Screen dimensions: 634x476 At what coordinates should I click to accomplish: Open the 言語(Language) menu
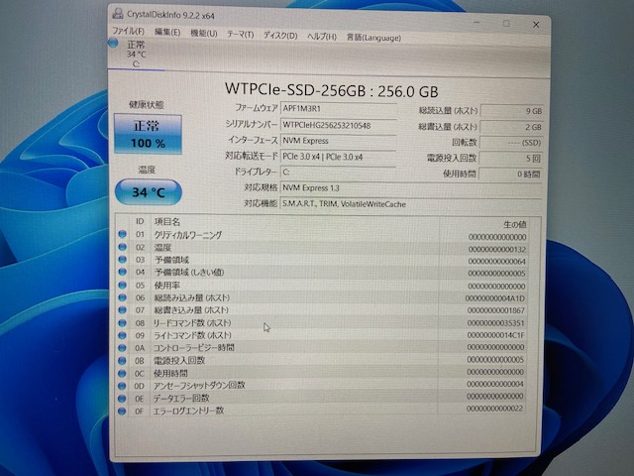[369, 36]
